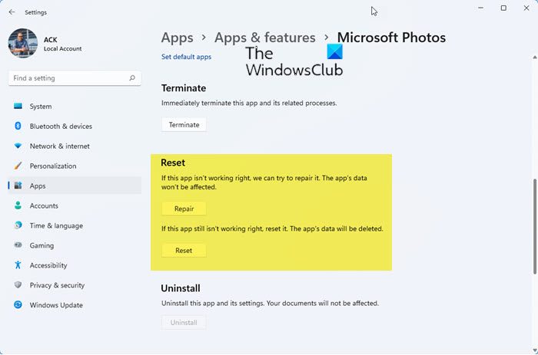This screenshot has height=355, width=538.
Task: Select Privacy & security in sidebar
Action: point(57,285)
